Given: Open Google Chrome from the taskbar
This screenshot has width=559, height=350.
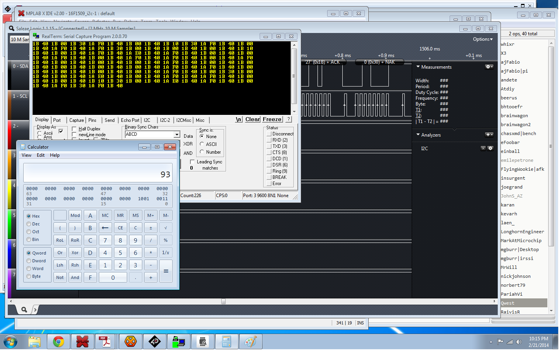Looking at the screenshot, I should coord(59,341).
